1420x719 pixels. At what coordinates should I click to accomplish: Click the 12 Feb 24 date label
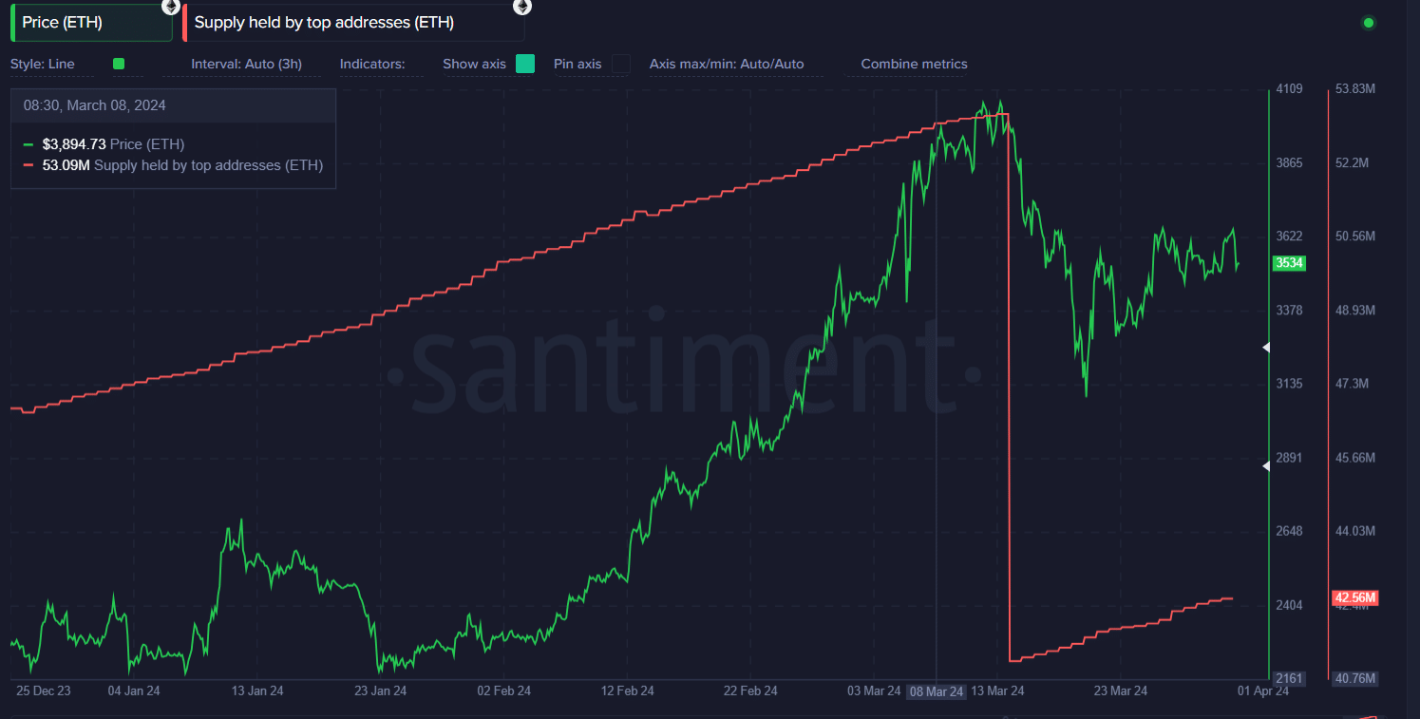tap(628, 691)
